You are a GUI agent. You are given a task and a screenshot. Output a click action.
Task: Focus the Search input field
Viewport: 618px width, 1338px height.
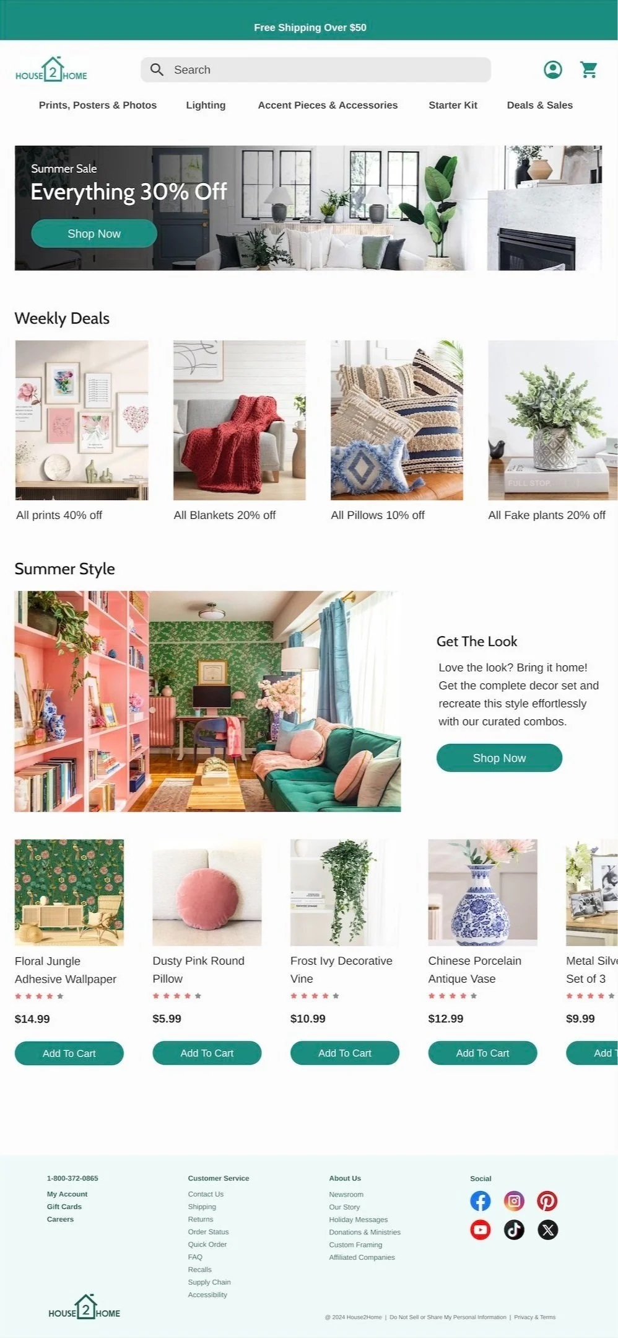pos(316,70)
